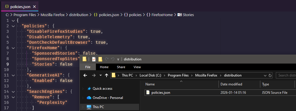This screenshot has width=296, height=111.
Task: Open the Share ribbon tab
Action: click(121, 67)
